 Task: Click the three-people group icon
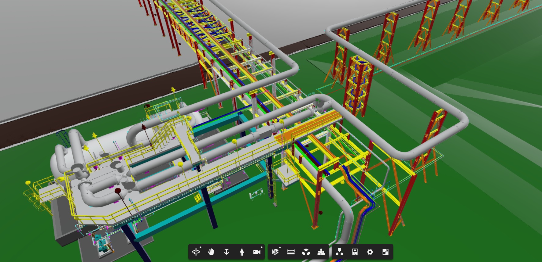[x=321, y=252]
